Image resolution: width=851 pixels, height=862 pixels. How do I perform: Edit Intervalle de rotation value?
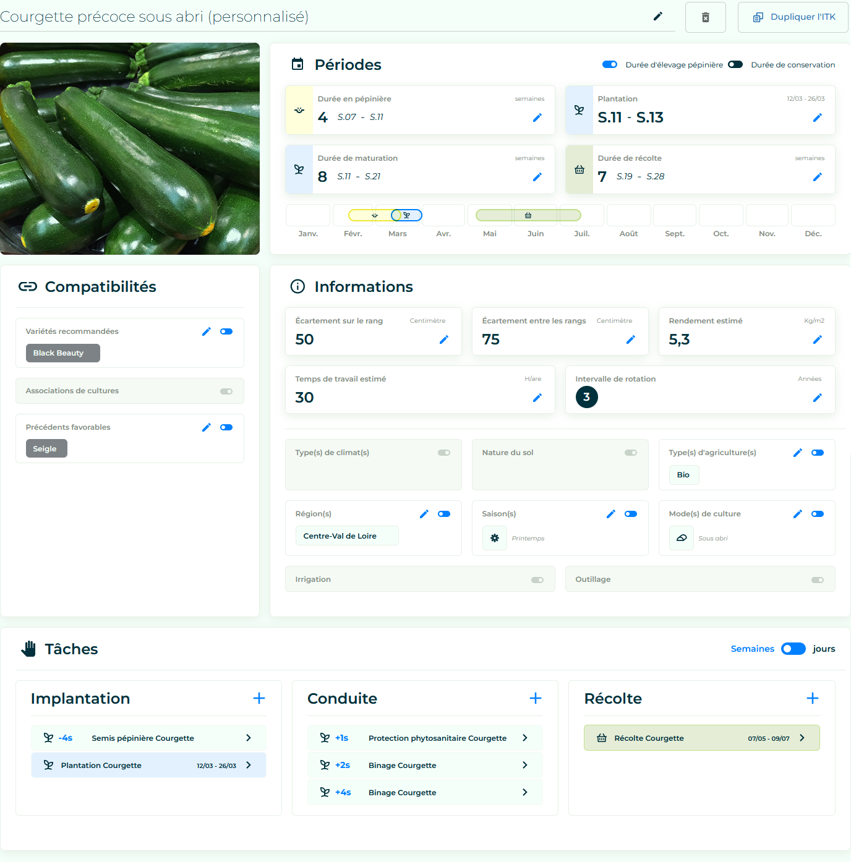point(818,398)
